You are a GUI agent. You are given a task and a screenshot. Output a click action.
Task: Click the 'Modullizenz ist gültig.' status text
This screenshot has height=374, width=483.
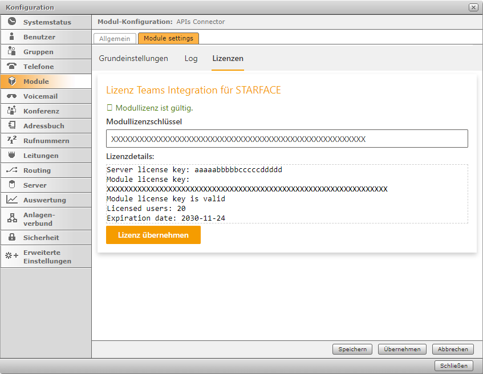(x=154, y=108)
